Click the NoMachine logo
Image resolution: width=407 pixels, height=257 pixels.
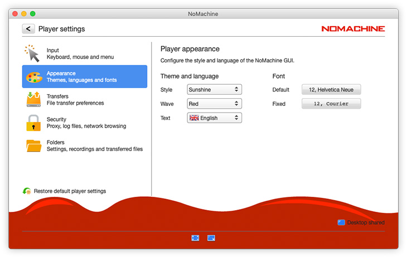[353, 29]
